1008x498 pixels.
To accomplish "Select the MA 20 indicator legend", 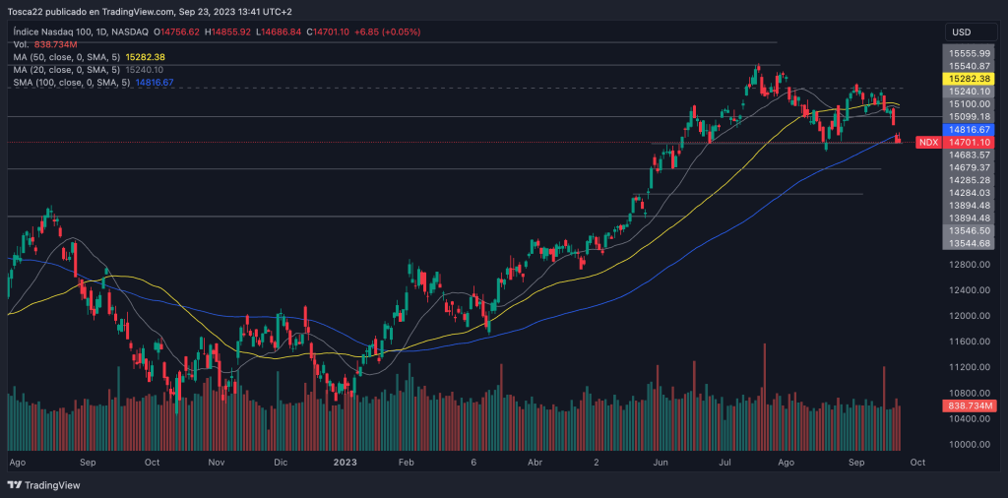I will point(89,70).
